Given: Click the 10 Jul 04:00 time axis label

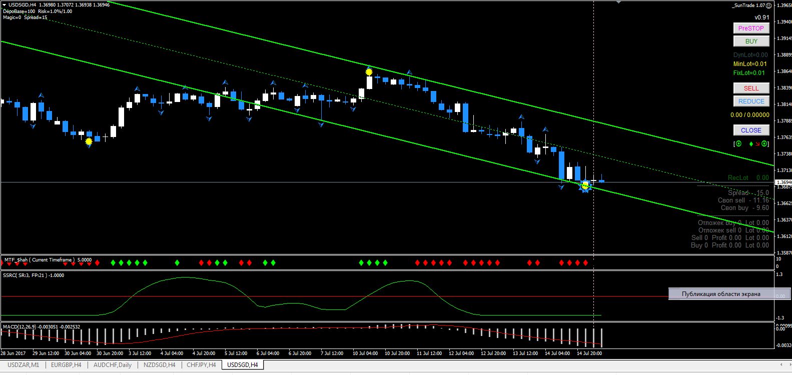Looking at the screenshot, I should click(365, 353).
